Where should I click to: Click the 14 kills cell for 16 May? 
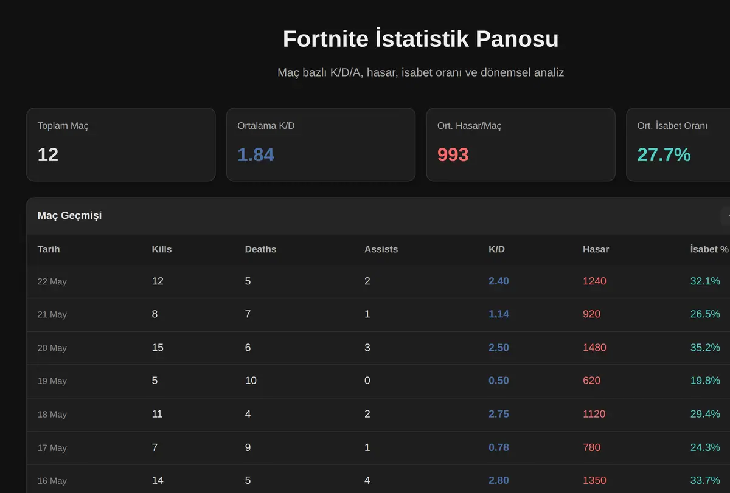pos(158,480)
